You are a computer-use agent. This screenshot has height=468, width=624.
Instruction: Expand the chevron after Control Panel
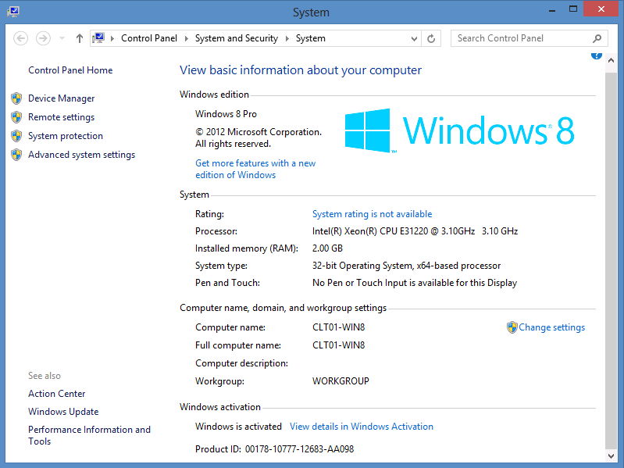pos(186,38)
